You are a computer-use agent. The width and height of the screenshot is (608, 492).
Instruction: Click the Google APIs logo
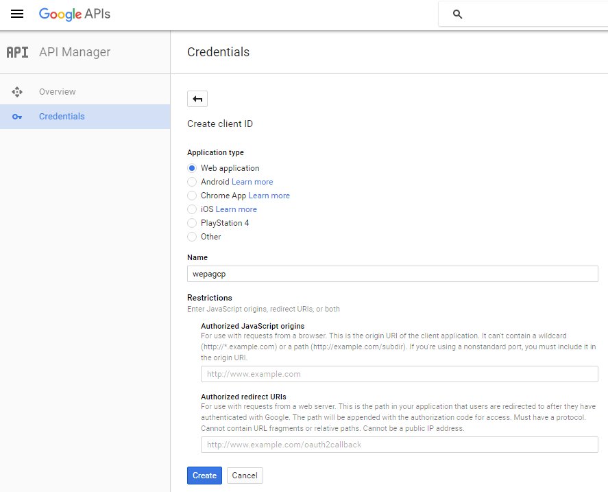pos(75,14)
